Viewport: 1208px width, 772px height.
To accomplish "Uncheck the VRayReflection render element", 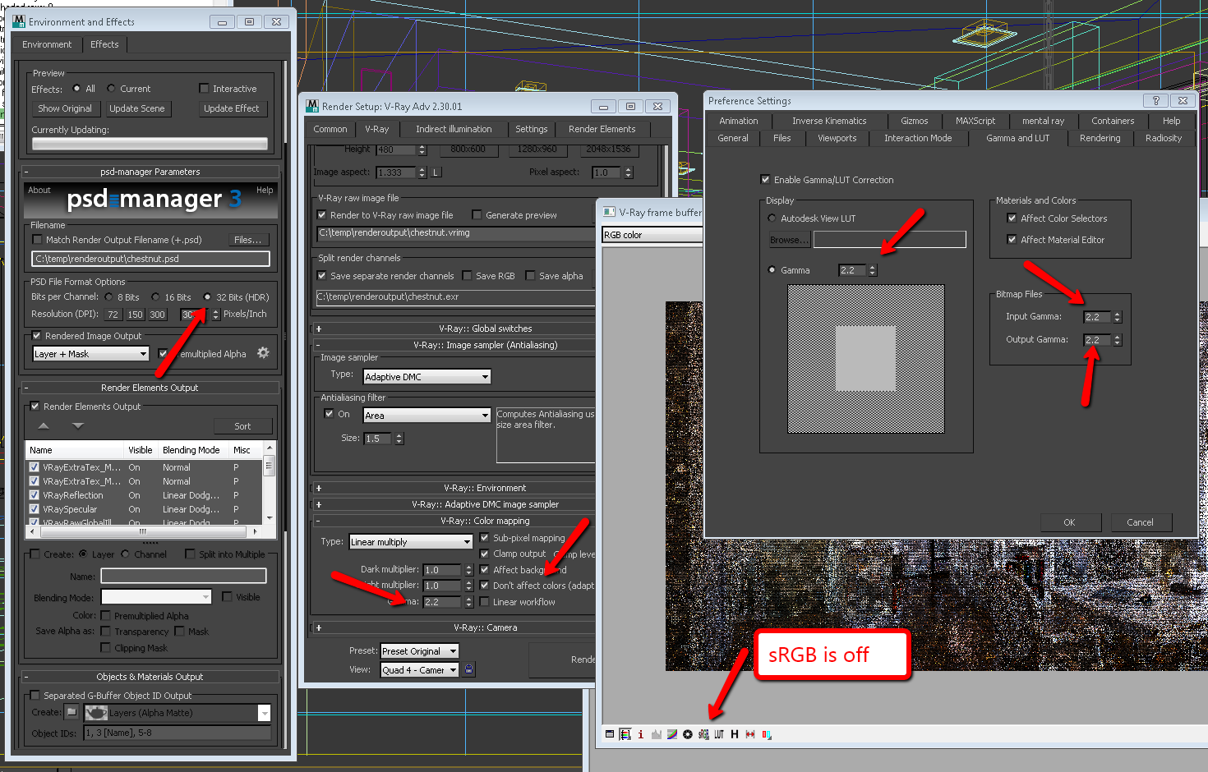I will click(x=34, y=495).
